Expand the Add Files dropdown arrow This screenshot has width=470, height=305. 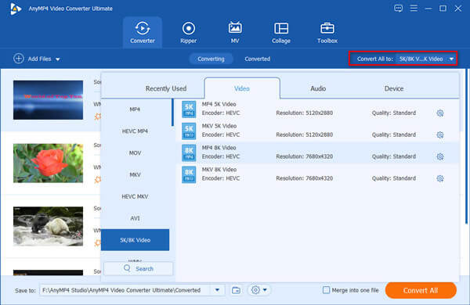58,59
